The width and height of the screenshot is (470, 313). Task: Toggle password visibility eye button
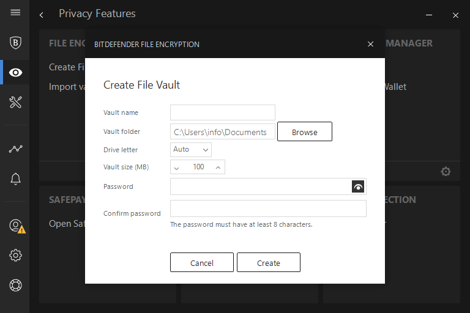tap(358, 187)
